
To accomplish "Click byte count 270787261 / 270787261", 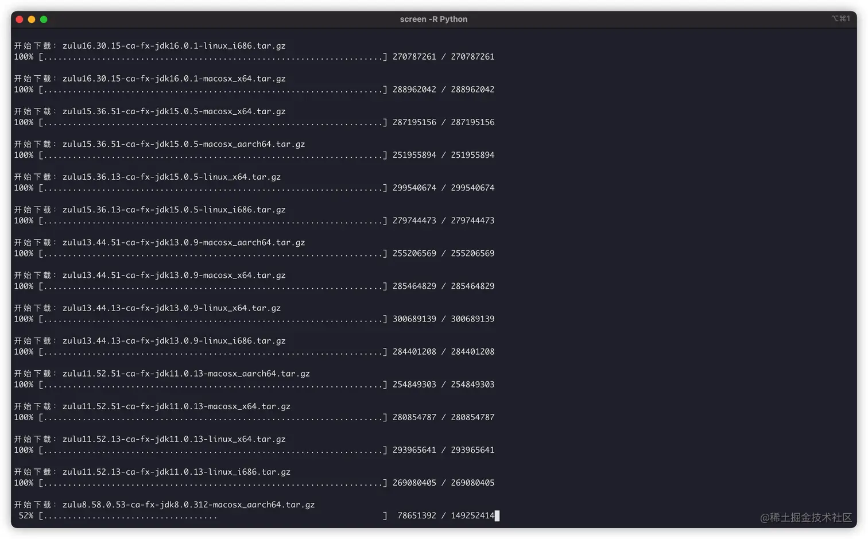I will 443,57.
